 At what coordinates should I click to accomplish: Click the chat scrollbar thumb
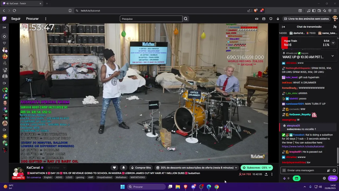pyautogui.click(x=338, y=155)
